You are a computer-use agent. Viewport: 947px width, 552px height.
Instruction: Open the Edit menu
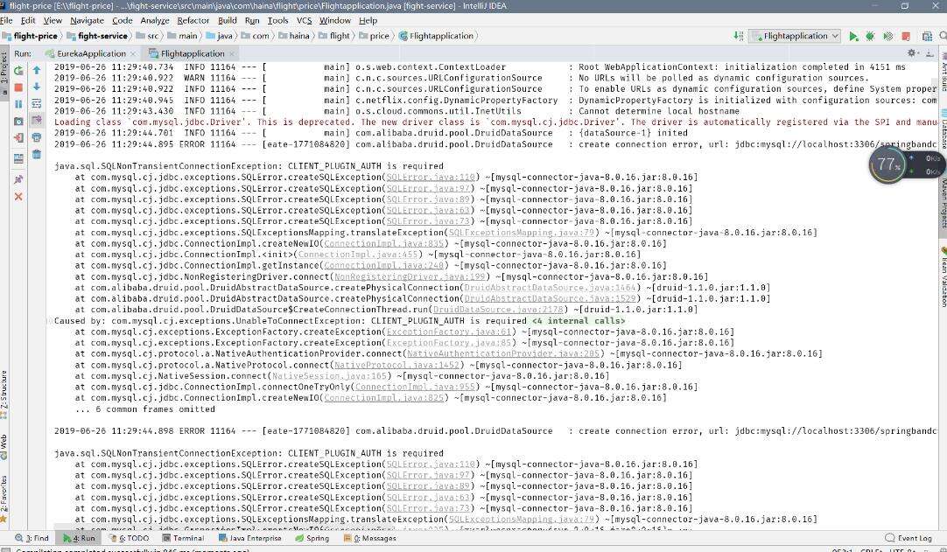pyautogui.click(x=28, y=20)
